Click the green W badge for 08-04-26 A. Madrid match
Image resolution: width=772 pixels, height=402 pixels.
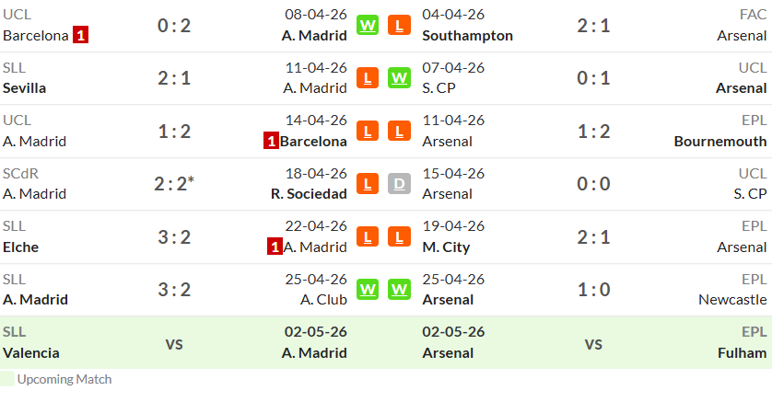(x=368, y=25)
